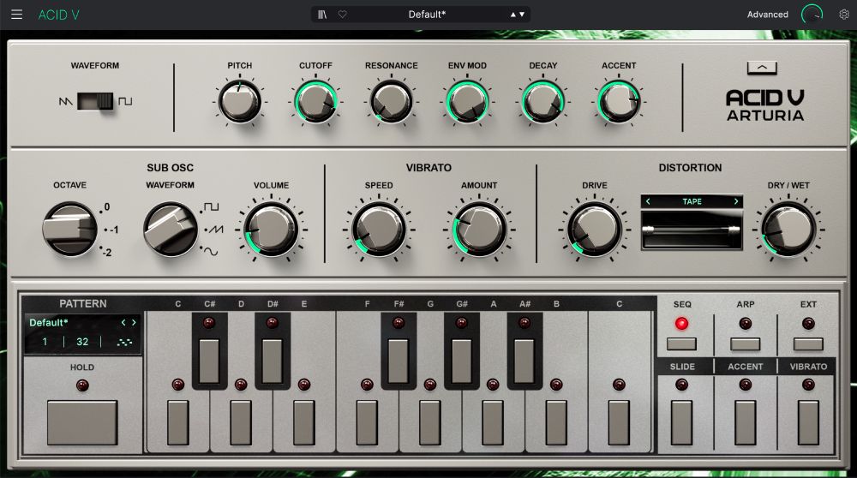Image resolution: width=857 pixels, height=478 pixels.
Task: Go to next pattern with right chevron
Action: point(134,323)
